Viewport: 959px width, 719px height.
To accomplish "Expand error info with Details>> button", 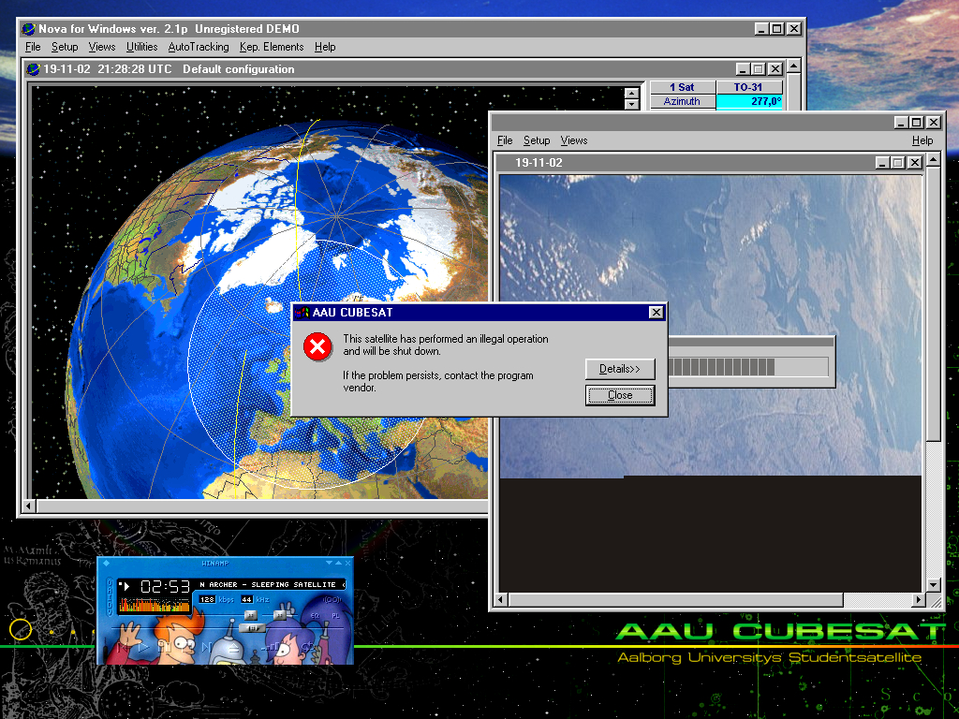I will point(620,369).
